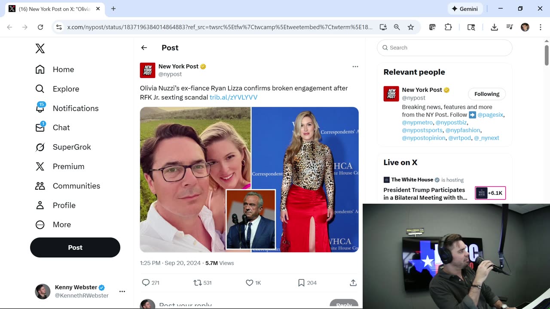Image resolution: width=550 pixels, height=309 pixels.
Task: Click the browser Forward arrow
Action: click(25, 27)
